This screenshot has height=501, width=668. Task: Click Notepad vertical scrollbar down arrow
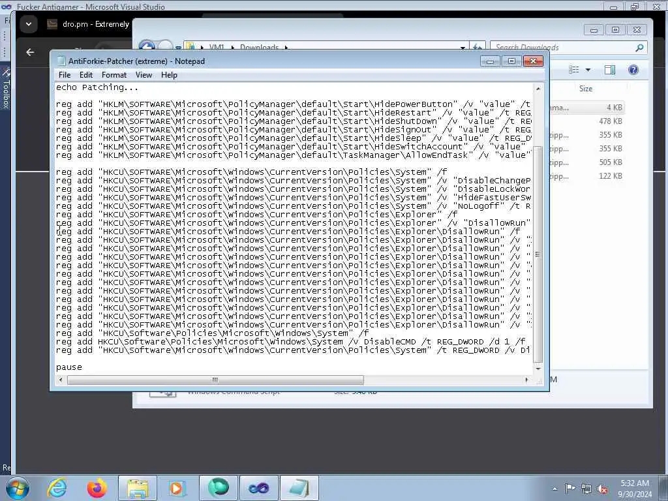pyautogui.click(x=538, y=369)
